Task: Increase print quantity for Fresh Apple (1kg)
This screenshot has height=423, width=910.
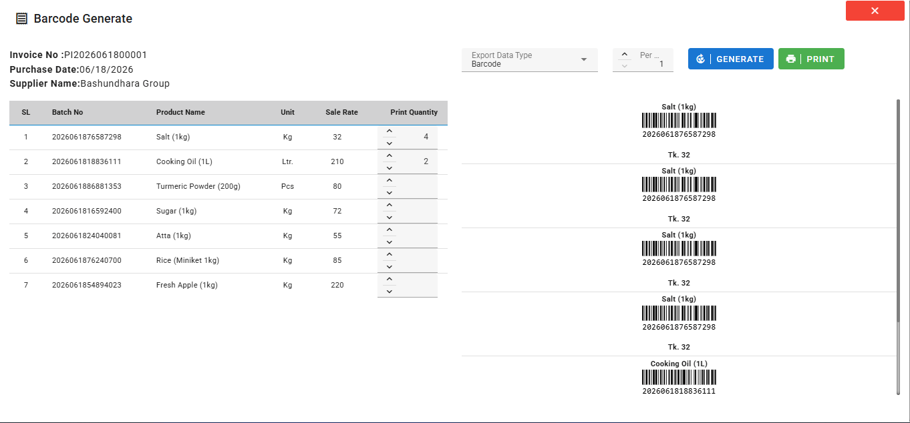Action: point(389,280)
